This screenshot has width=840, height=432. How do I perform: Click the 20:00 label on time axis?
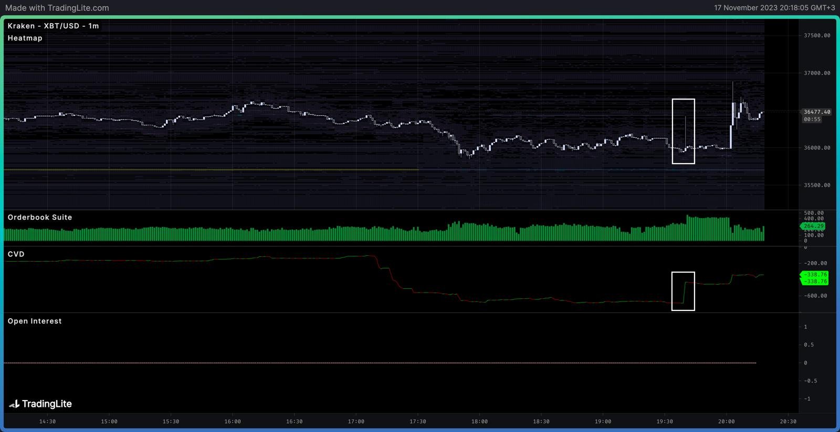point(726,421)
